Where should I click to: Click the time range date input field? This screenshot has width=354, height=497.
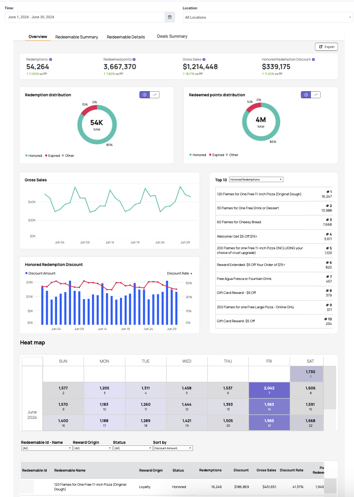(x=85, y=17)
